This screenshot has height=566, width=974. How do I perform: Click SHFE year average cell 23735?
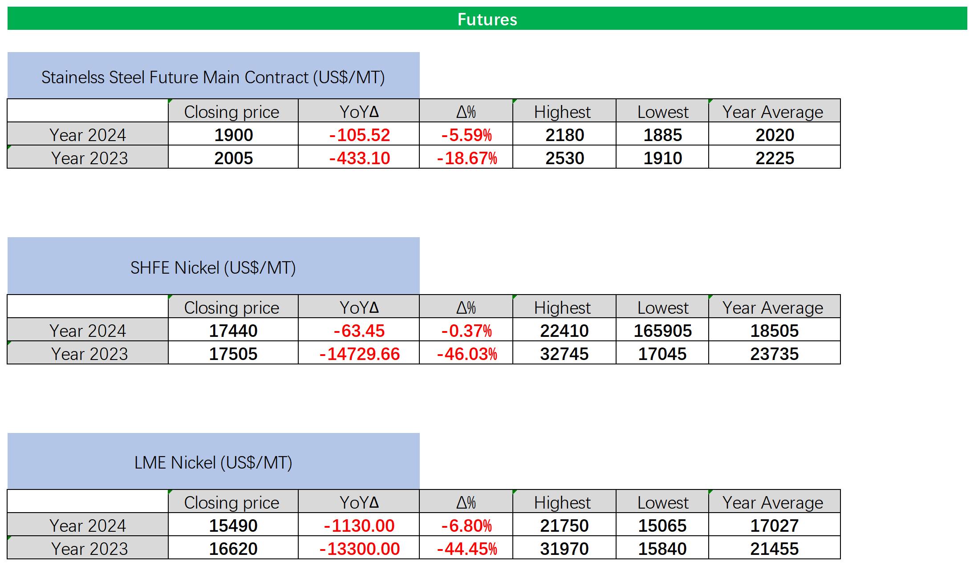775,354
